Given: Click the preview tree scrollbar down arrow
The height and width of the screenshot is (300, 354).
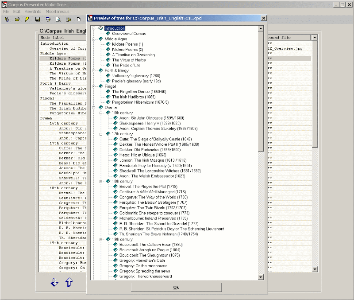Looking at the screenshot, I should tap(261, 277).
